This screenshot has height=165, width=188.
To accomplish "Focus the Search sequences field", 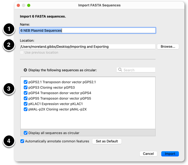I will coord(136,70).
